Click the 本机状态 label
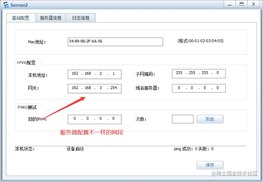The image size is (263, 182). 25,149
